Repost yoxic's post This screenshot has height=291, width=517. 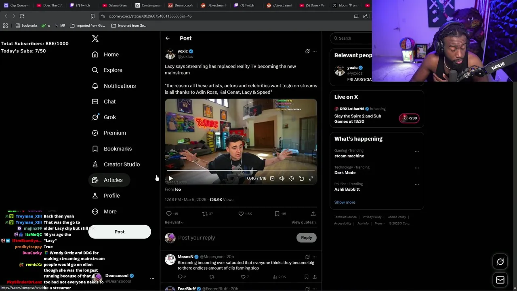[205, 214]
